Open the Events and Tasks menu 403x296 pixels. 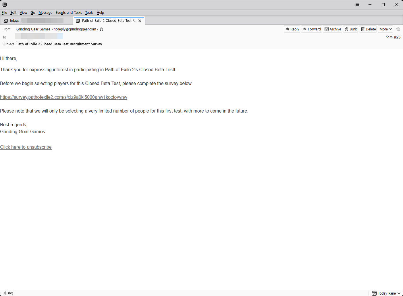(x=69, y=13)
